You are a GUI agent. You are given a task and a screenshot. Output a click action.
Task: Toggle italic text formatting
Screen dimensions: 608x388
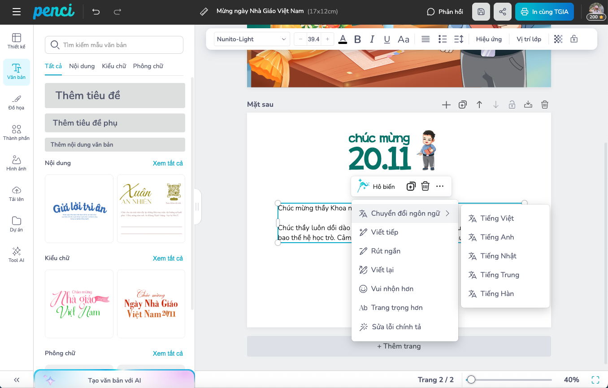[372, 39]
